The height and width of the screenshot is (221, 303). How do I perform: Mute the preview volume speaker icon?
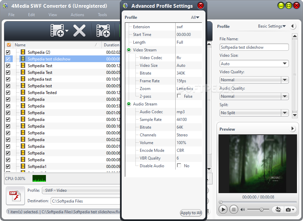[x=243, y=210]
